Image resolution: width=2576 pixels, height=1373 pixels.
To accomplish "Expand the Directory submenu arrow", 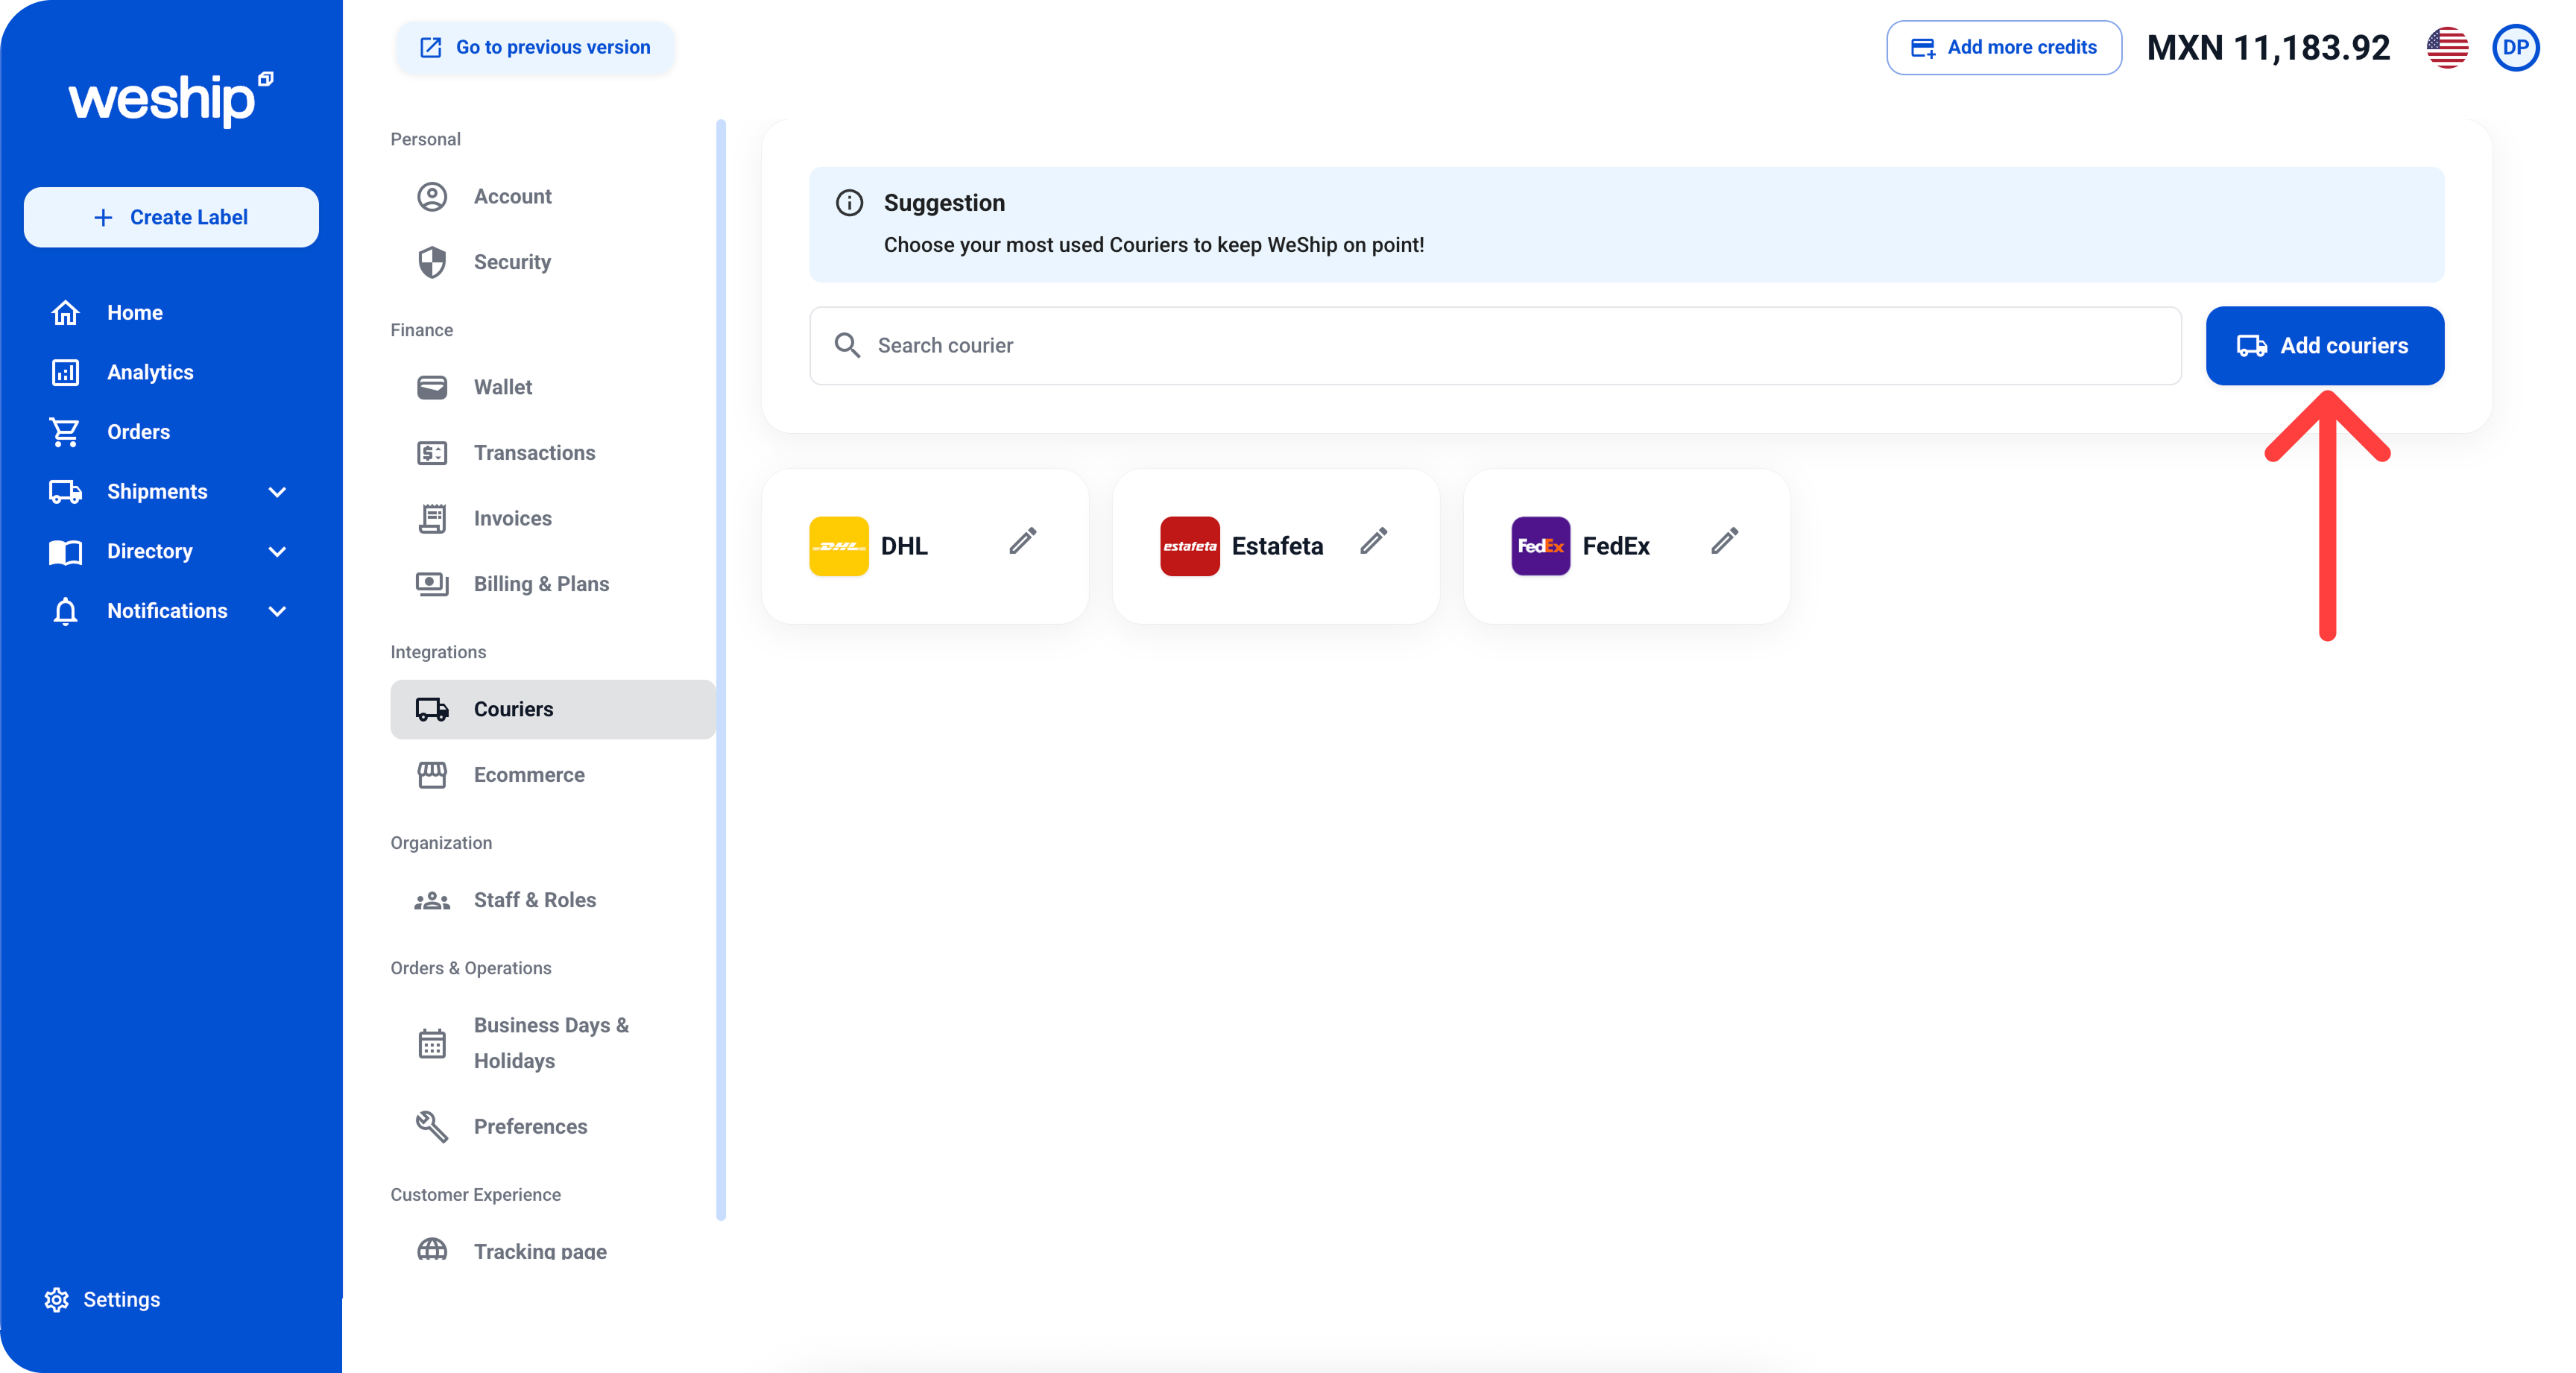I will pyautogui.click(x=278, y=551).
